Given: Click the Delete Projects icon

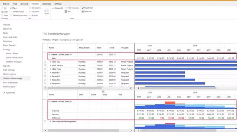Looking at the screenshot, I should 11,11.
